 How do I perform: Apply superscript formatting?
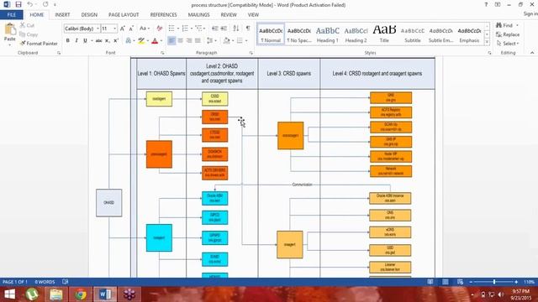coord(116,41)
